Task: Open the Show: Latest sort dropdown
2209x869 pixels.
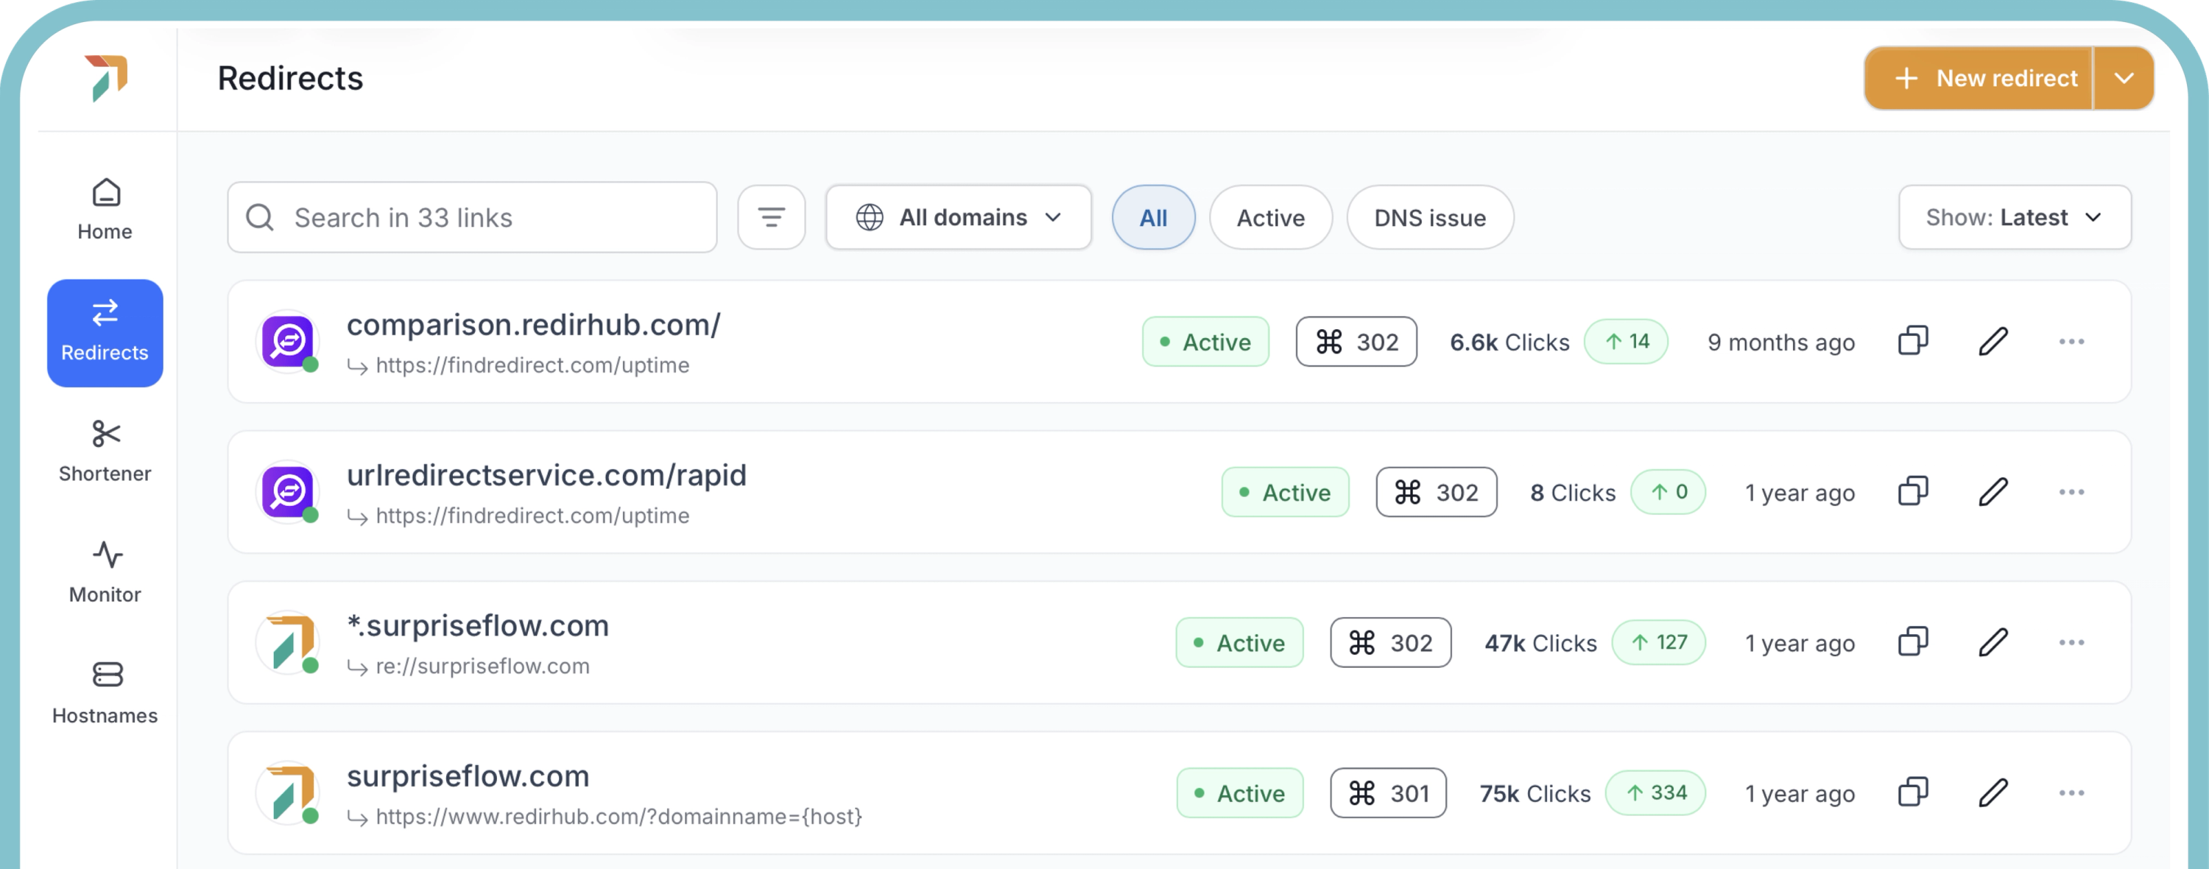Action: (x=2013, y=218)
